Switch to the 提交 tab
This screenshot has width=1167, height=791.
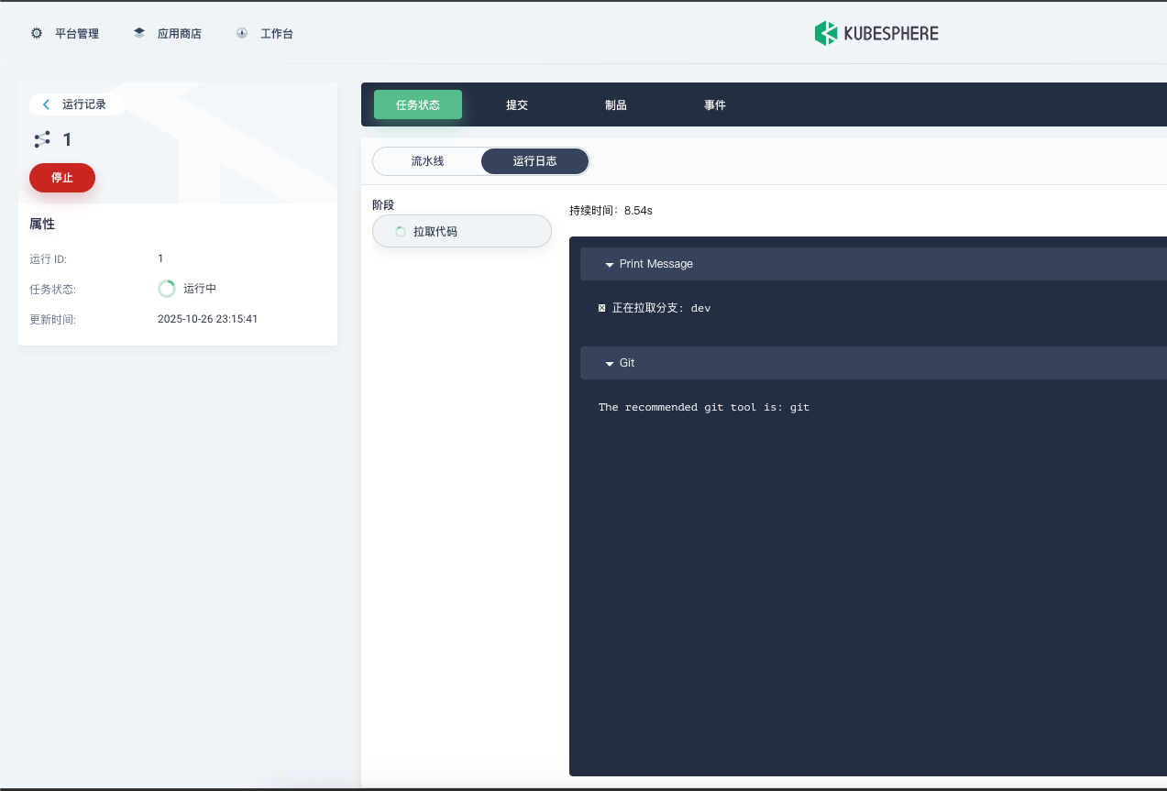pyautogui.click(x=517, y=105)
